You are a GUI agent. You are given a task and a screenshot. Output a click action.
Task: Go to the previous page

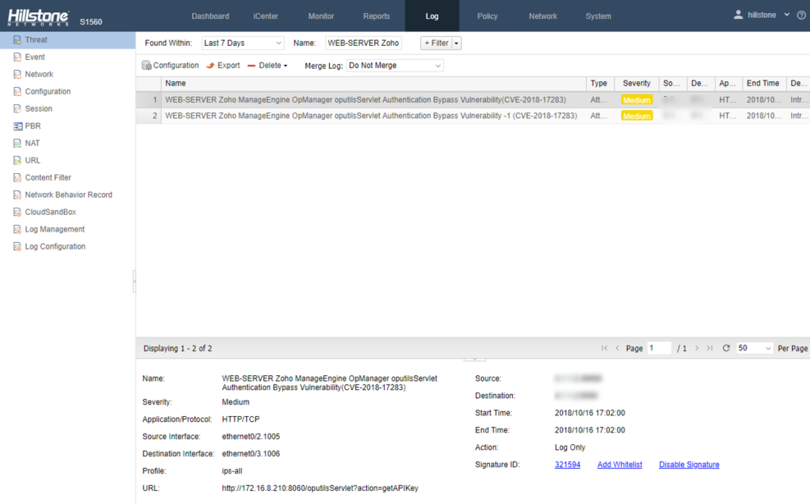(x=617, y=348)
